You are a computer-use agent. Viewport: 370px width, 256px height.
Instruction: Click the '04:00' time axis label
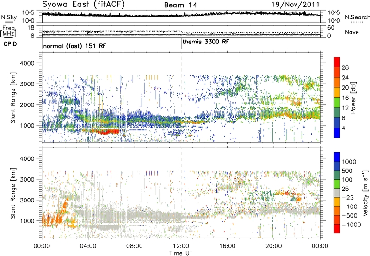[88, 246]
